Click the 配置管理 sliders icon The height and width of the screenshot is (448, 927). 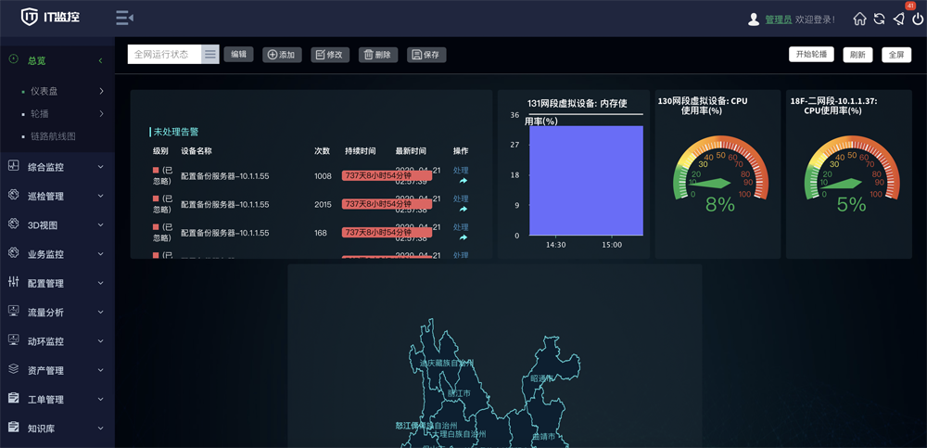pos(14,282)
